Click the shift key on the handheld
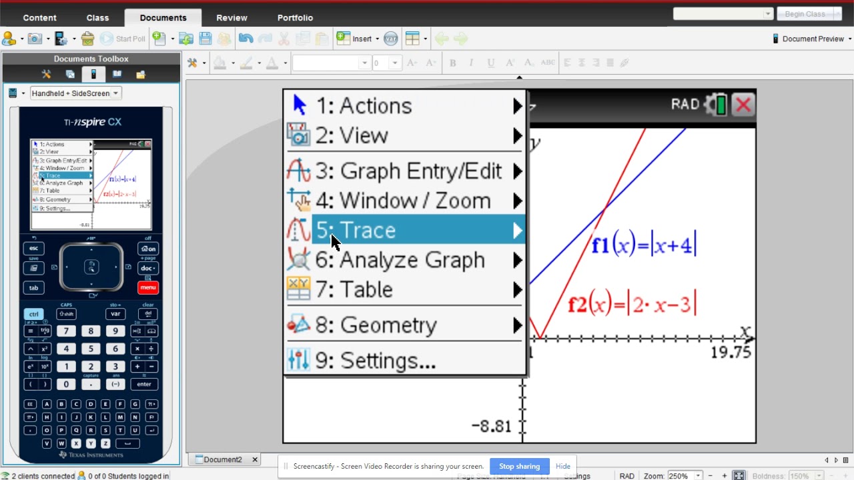Viewport: 854px width, 480px height. pos(66,314)
